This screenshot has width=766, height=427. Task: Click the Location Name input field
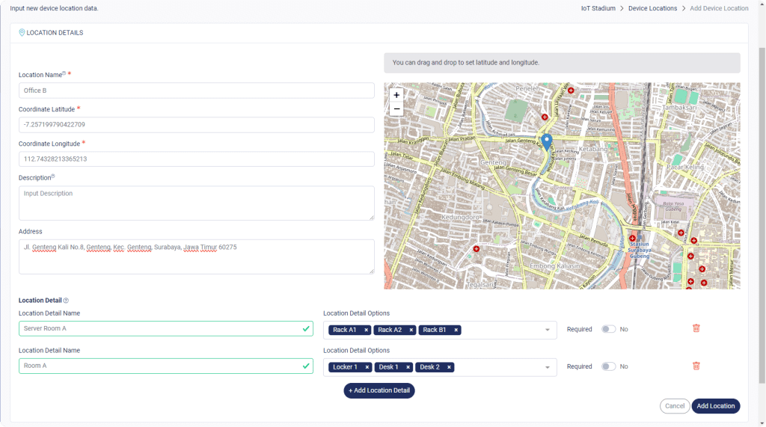196,90
